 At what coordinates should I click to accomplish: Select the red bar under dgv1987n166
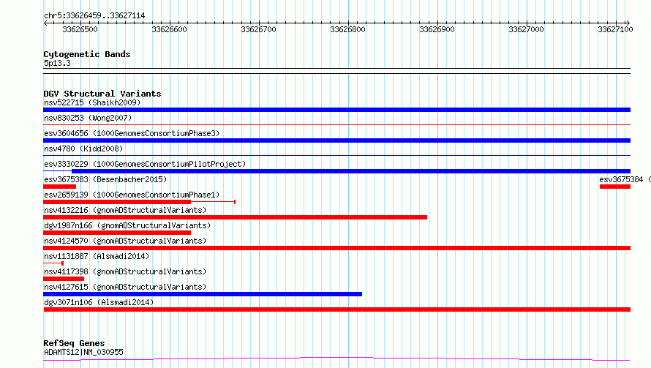(x=117, y=233)
